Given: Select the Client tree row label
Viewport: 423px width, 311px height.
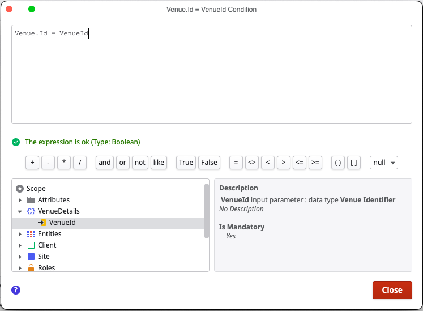Looking at the screenshot, I should [x=47, y=245].
